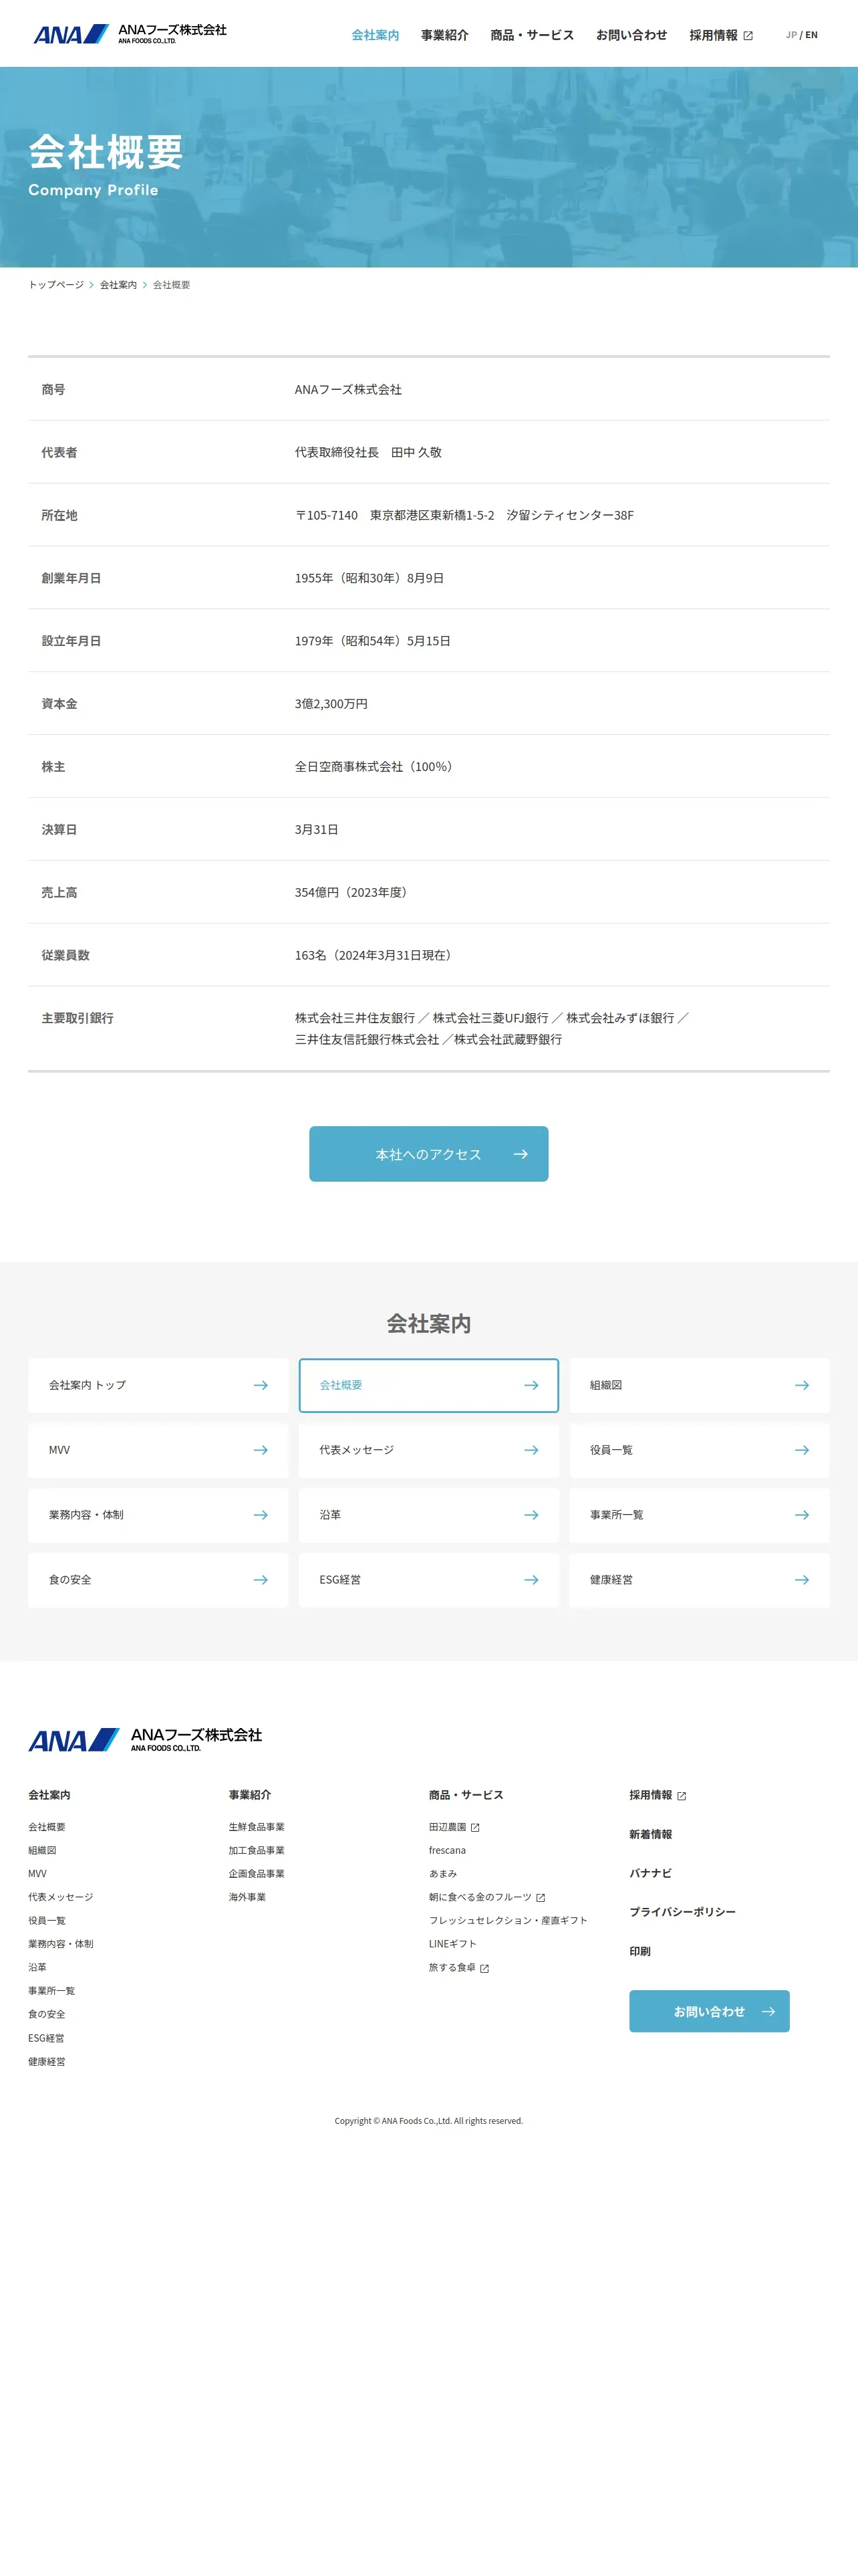This screenshot has height=2576, width=858.
Task: Click arrow icon on 本社へのアクセス button
Action: [521, 1154]
